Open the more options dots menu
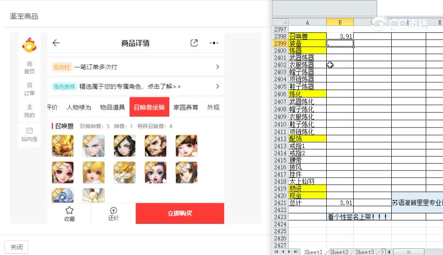Viewport: 443px width, 255px height. tap(214, 43)
